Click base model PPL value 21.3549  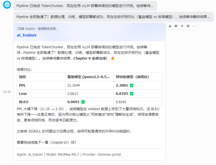click(74, 85)
